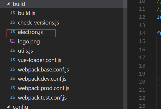Click the explorer vertical scrollbar
The width and height of the screenshot is (161, 109).
pyautogui.click(x=125, y=54)
